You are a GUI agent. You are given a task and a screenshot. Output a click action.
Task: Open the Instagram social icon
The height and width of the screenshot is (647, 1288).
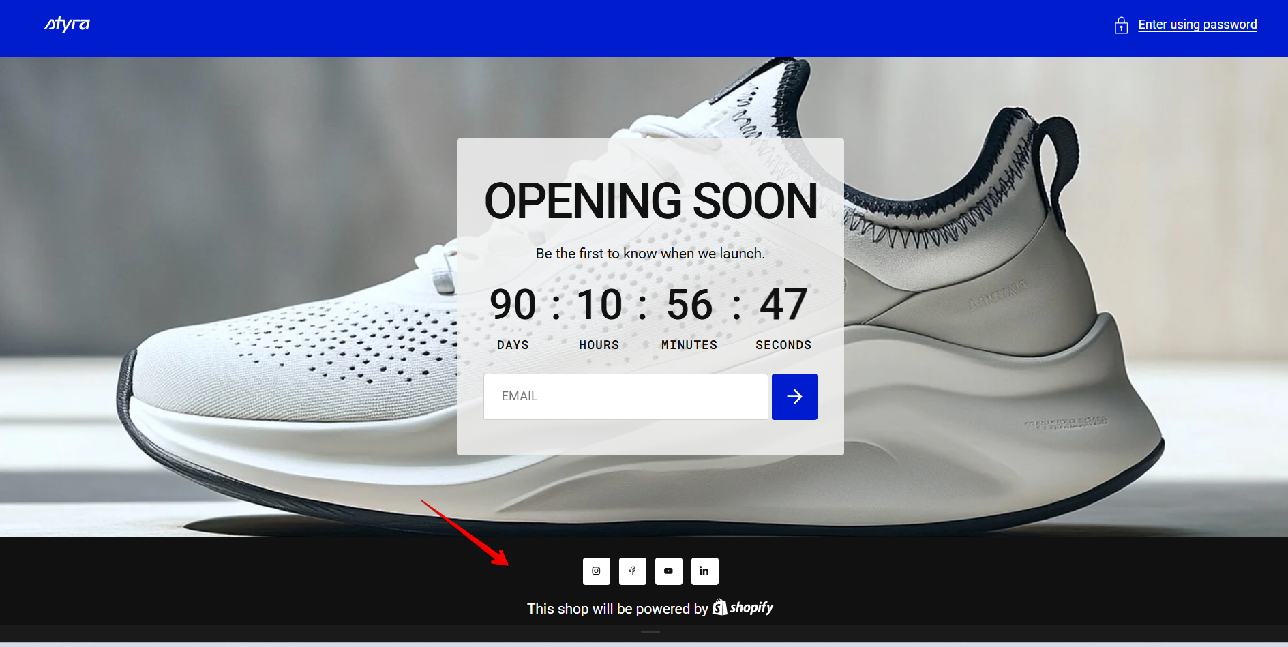pyautogui.click(x=596, y=571)
